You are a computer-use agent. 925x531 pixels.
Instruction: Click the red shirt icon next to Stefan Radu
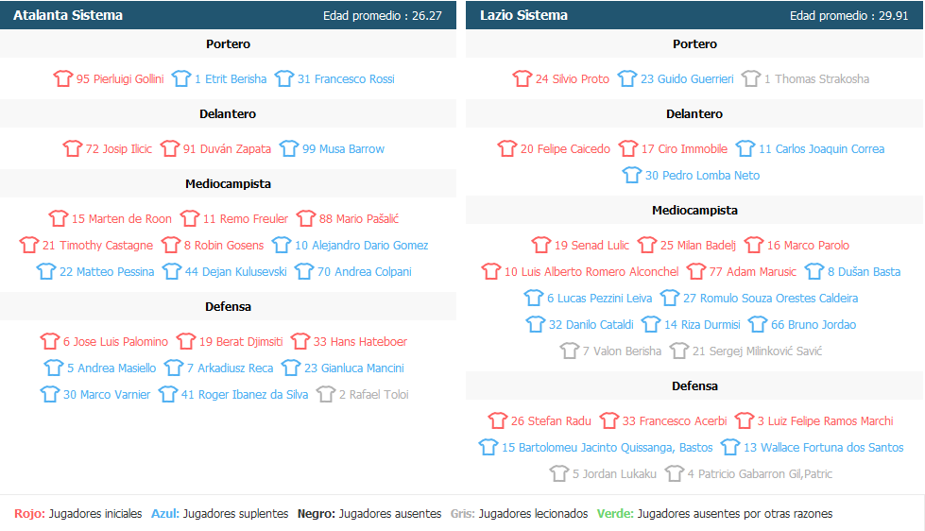[498, 421]
